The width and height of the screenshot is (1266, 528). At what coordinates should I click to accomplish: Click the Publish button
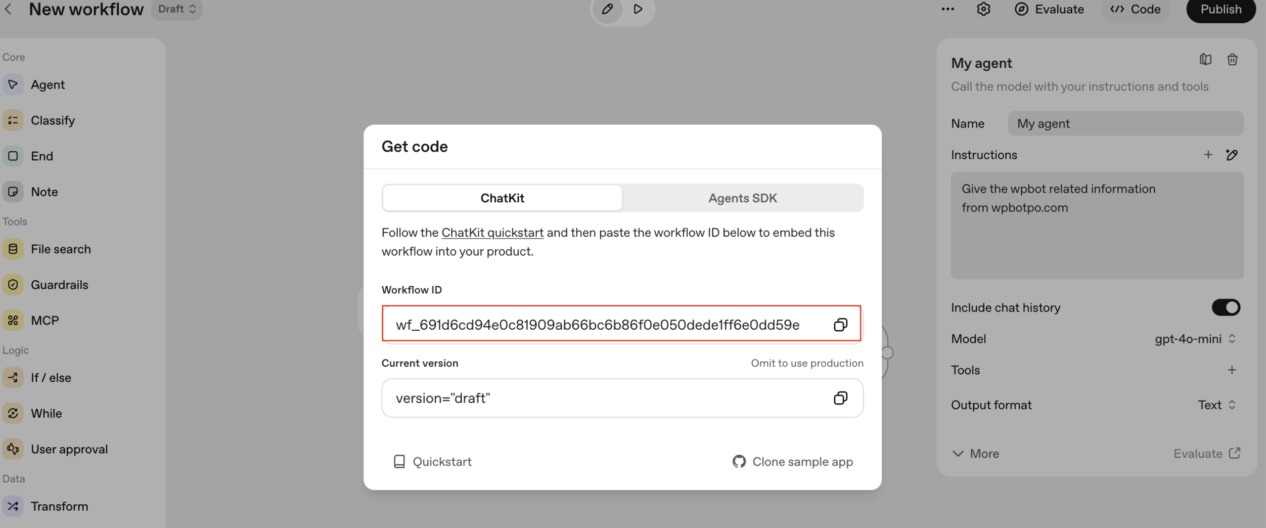click(x=1221, y=9)
